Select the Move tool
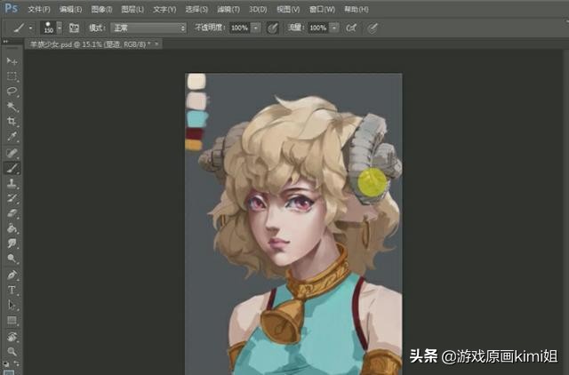The height and width of the screenshot is (375, 569). coord(12,61)
